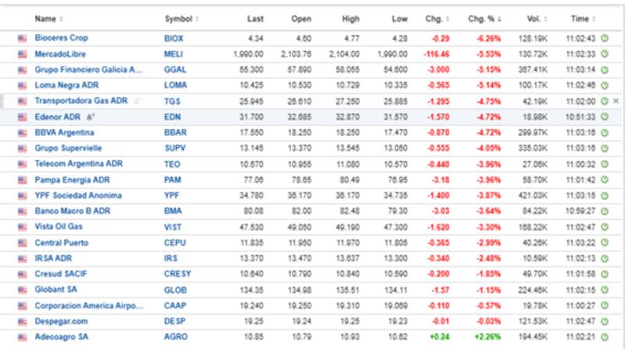Click the market status clock in YPF row

tap(604, 195)
